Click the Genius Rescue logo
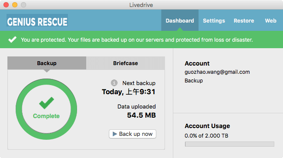Viewport: 283px width, 158px height. 37,20
